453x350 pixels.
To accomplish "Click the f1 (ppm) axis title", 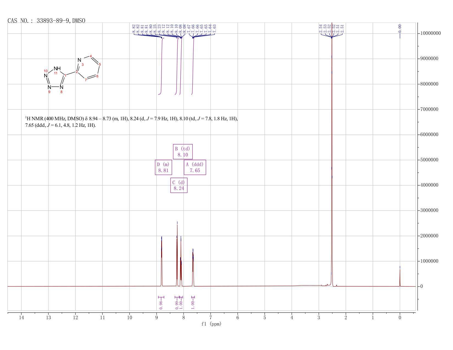I will 211,324.
